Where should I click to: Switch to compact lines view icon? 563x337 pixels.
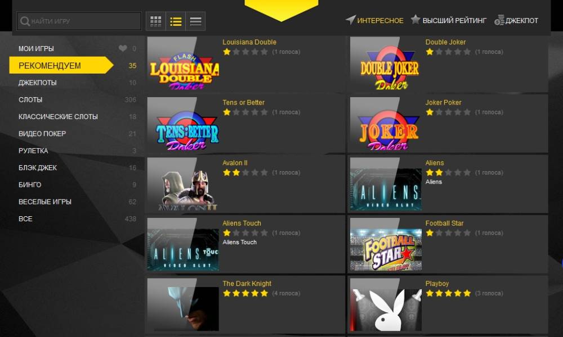click(x=195, y=21)
